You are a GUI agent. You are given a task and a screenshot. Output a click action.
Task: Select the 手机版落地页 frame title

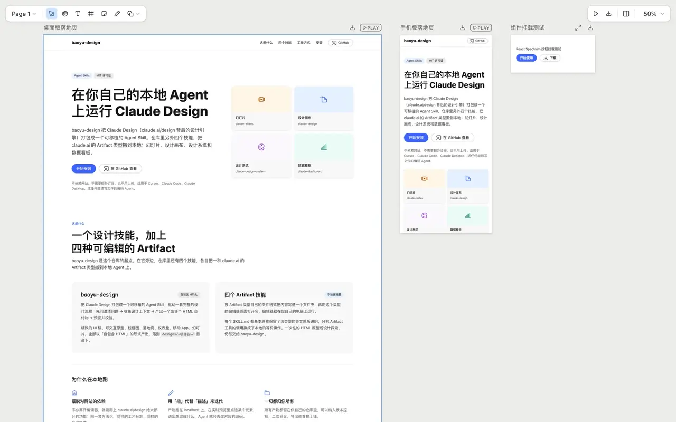click(417, 28)
